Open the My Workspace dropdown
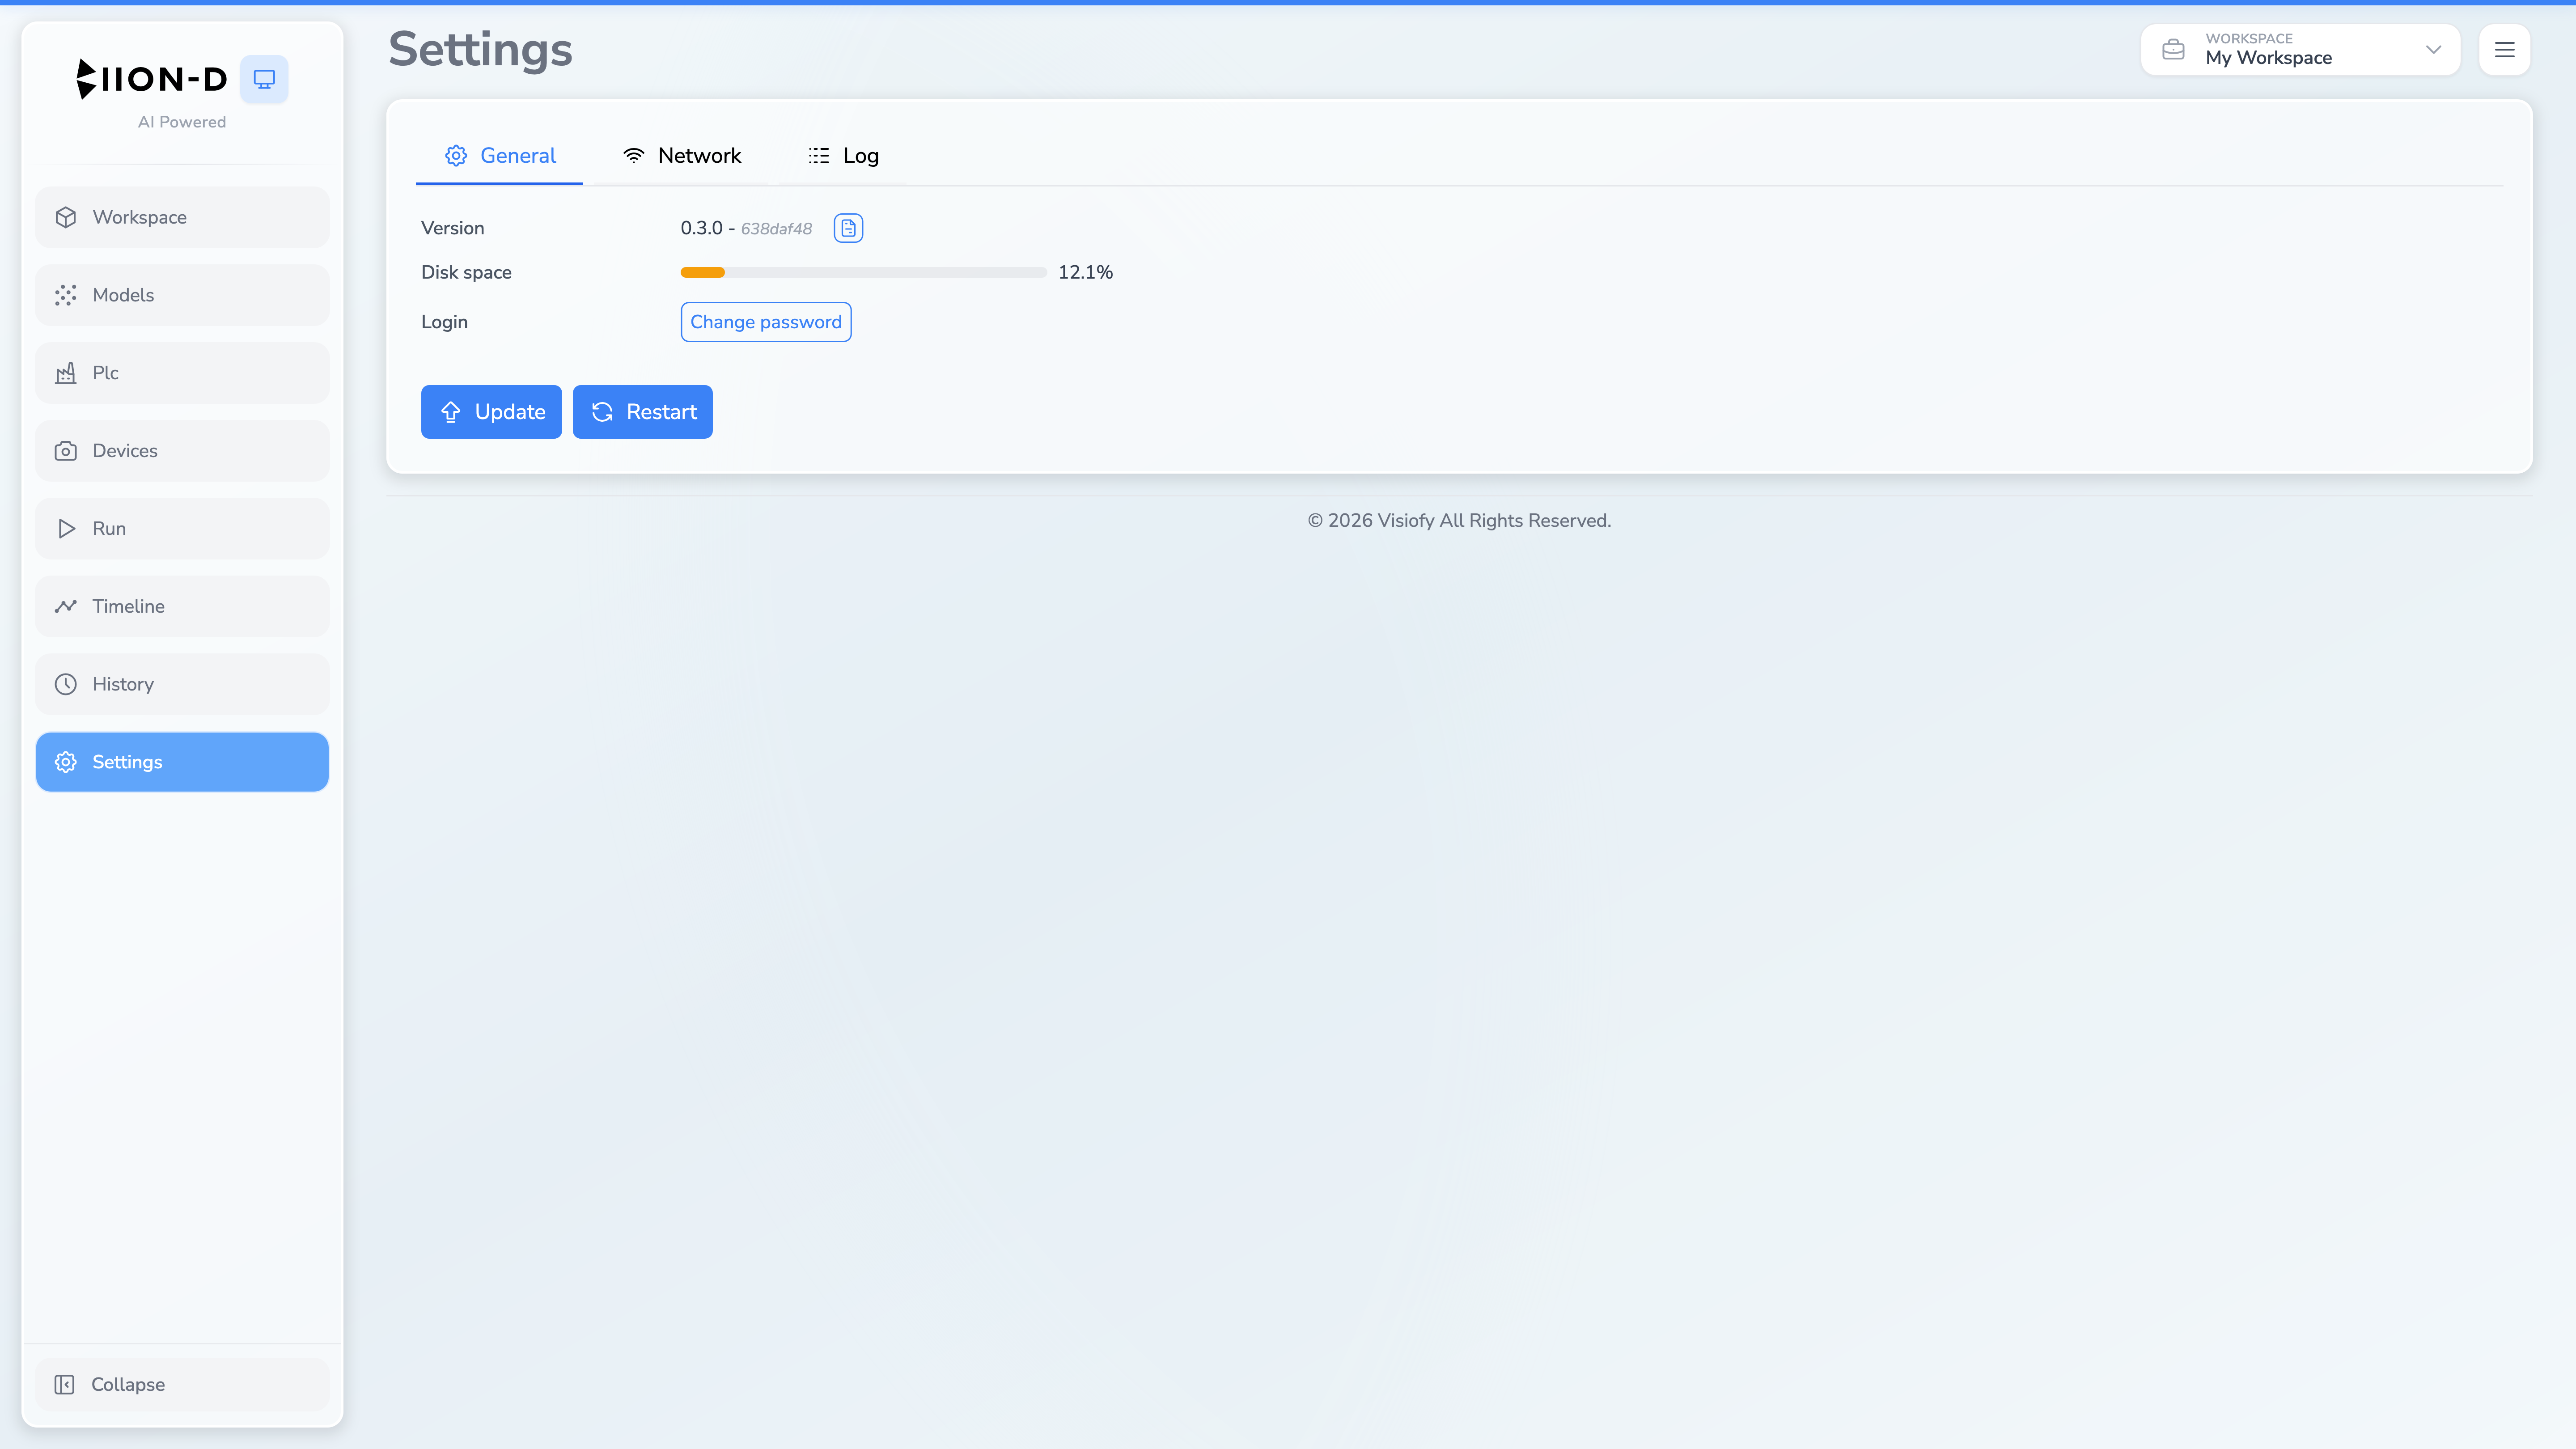The width and height of the screenshot is (2576, 1449). pyautogui.click(x=2300, y=49)
